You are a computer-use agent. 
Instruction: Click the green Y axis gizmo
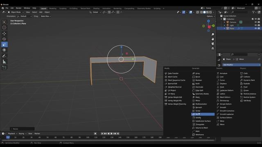tap(214, 26)
